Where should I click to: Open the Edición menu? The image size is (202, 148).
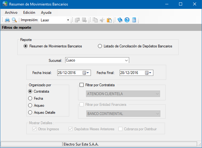click(x=29, y=13)
